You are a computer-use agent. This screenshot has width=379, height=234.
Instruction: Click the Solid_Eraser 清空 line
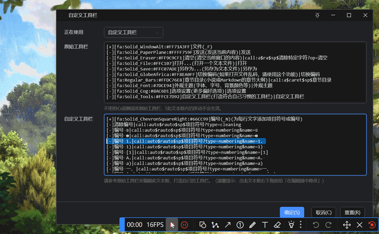tap(217, 58)
